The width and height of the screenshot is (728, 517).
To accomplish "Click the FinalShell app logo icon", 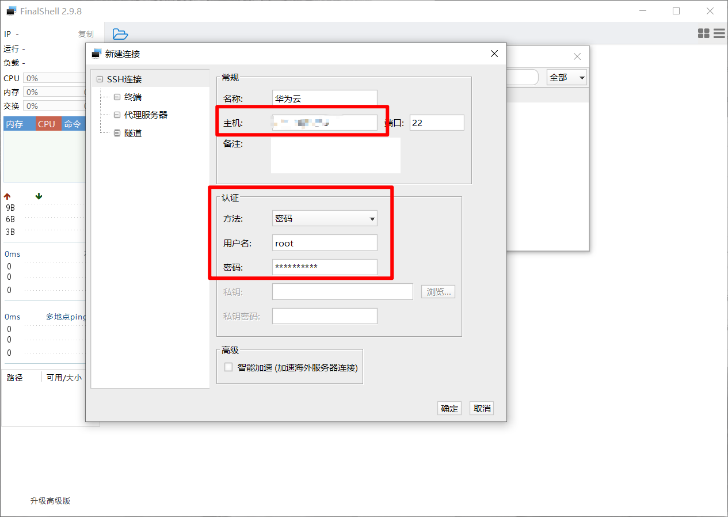I will pos(11,10).
